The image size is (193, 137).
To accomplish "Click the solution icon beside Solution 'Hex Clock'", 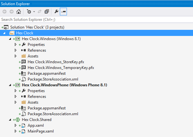I will [6, 27].
